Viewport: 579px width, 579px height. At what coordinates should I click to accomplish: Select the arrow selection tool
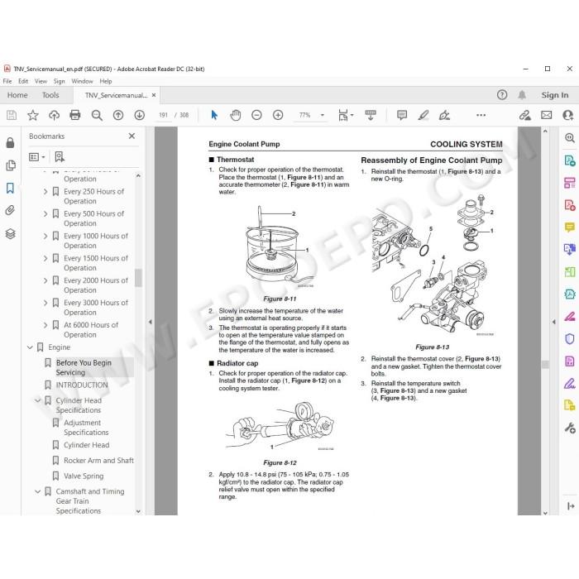(x=214, y=115)
